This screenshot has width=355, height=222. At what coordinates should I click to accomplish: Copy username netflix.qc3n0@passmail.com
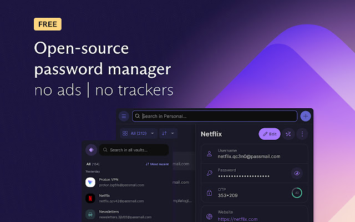pyautogui.click(x=249, y=157)
